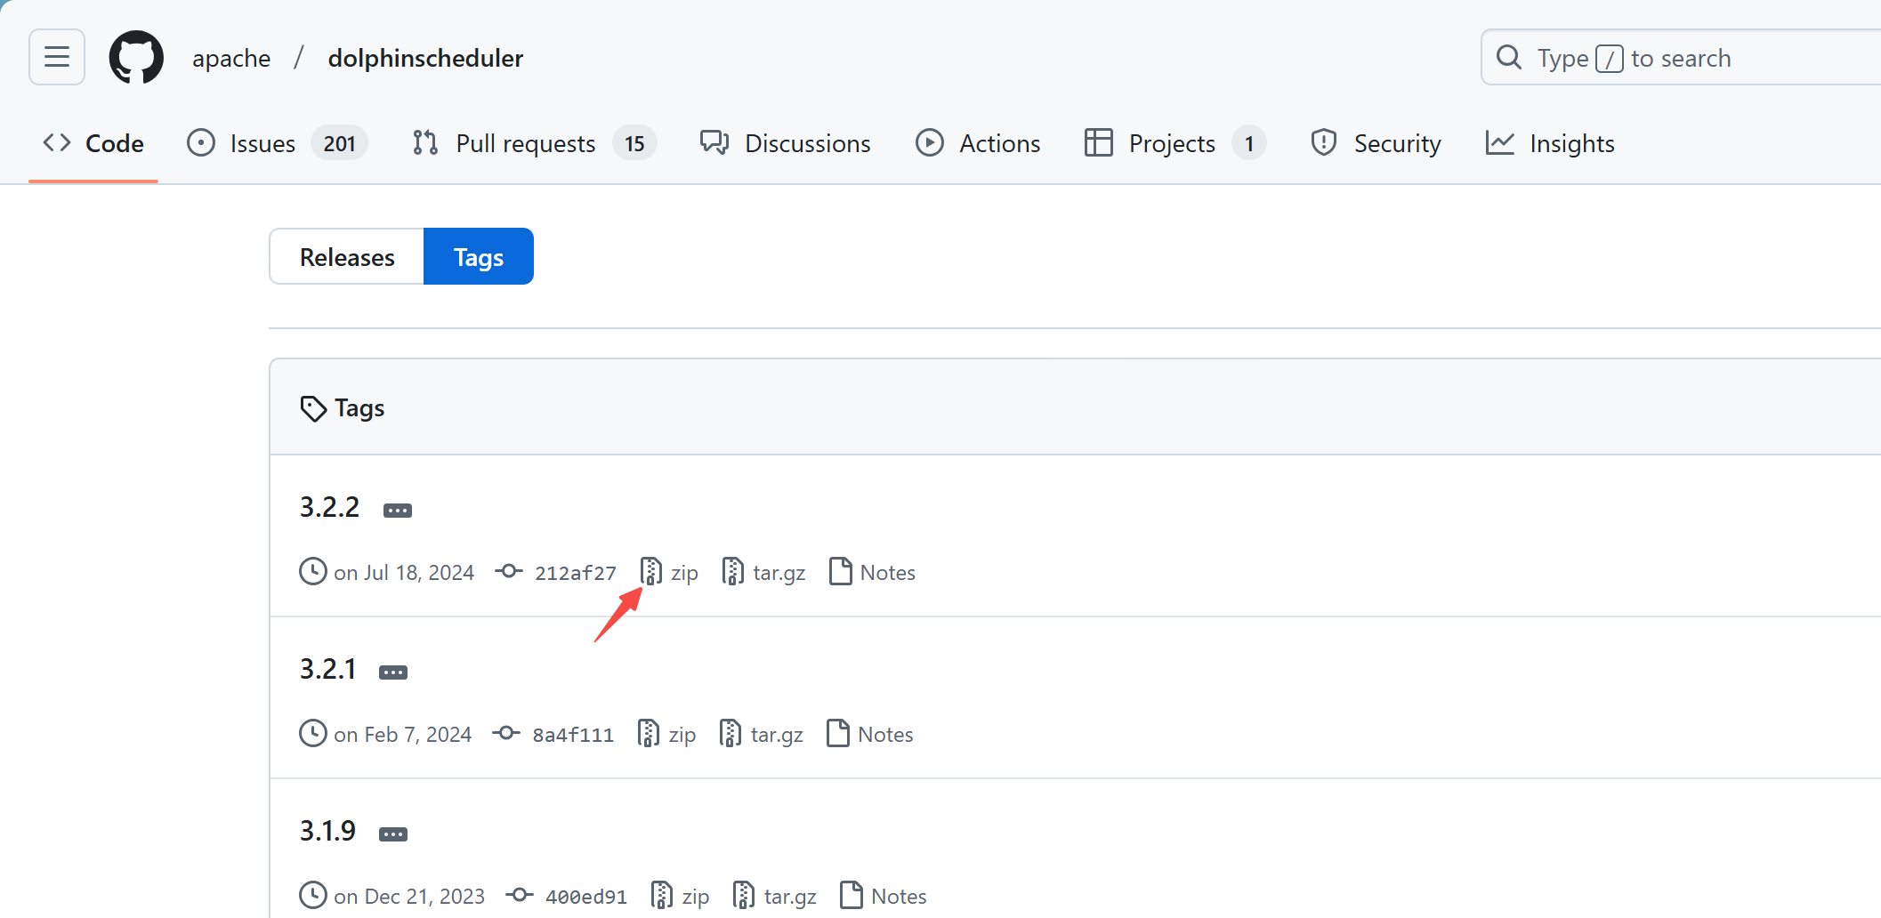Open the 3.1.9 tag link
The height and width of the screenshot is (918, 1881).
327,831
